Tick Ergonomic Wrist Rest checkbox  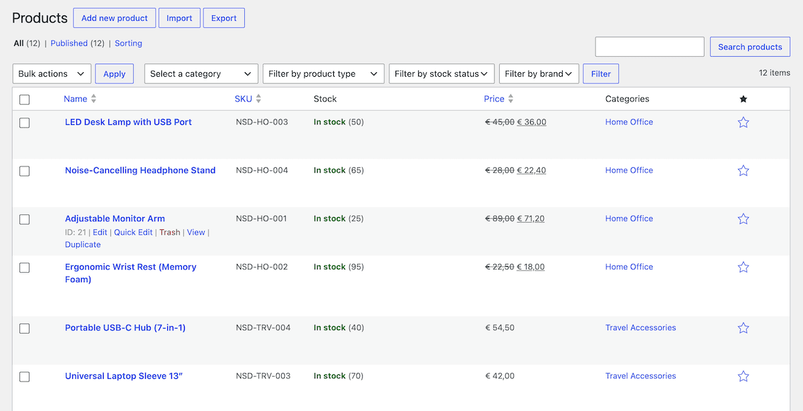[25, 267]
